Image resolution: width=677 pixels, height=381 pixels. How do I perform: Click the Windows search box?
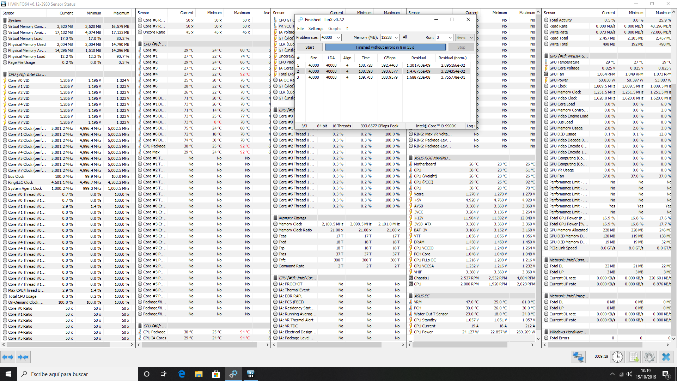78,374
